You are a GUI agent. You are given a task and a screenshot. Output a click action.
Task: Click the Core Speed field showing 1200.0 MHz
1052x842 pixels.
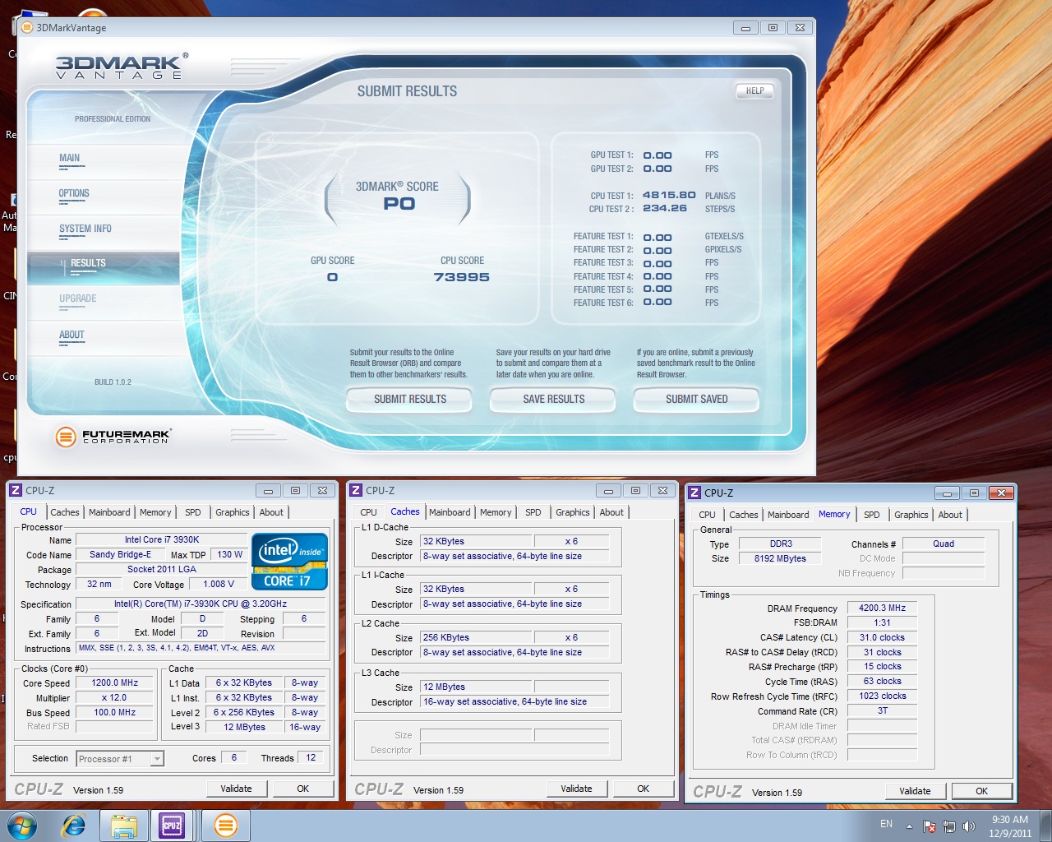[114, 683]
